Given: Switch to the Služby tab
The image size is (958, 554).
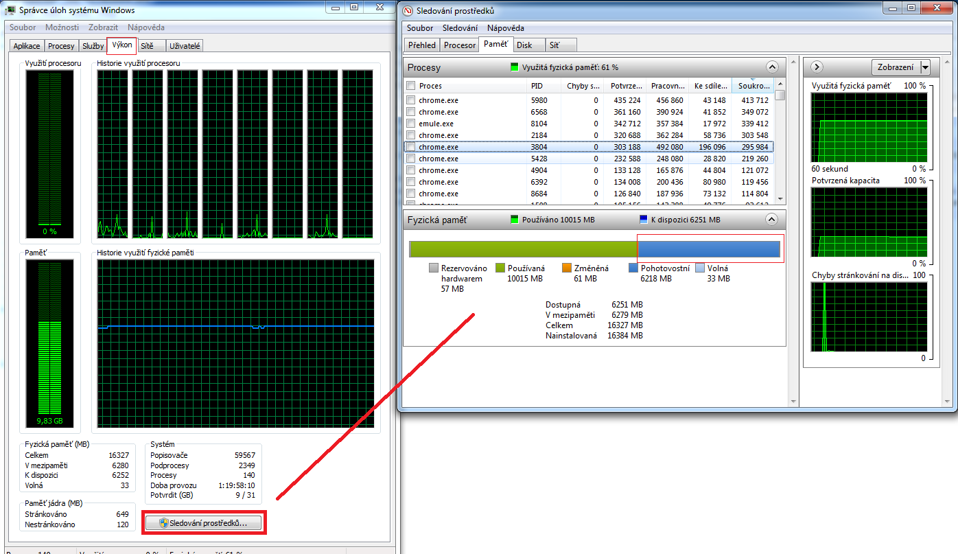Looking at the screenshot, I should click(x=93, y=46).
